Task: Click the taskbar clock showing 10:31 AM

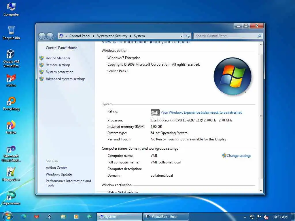Action: pyautogui.click(x=280, y=217)
